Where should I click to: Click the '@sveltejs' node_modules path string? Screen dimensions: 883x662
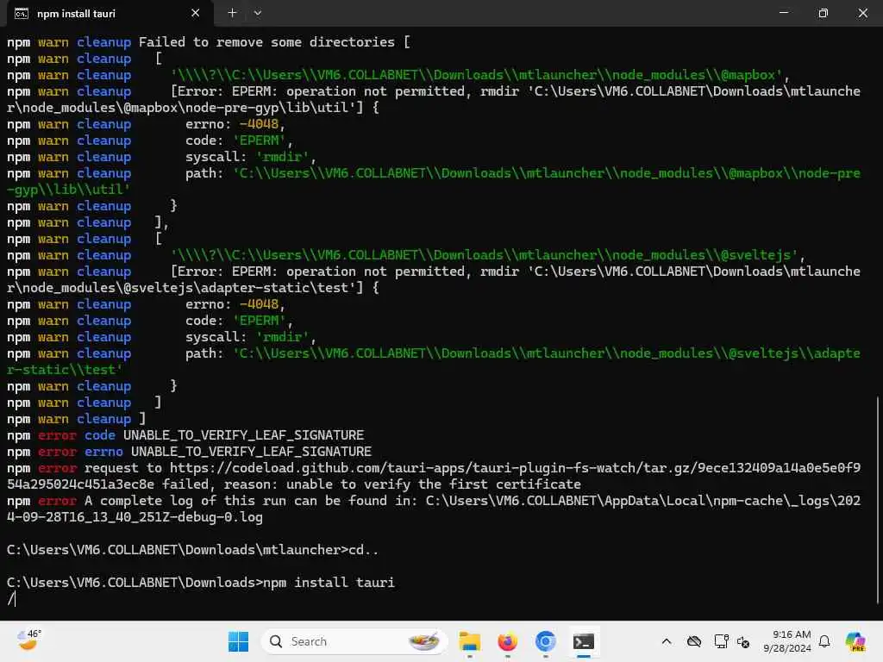[485, 255]
